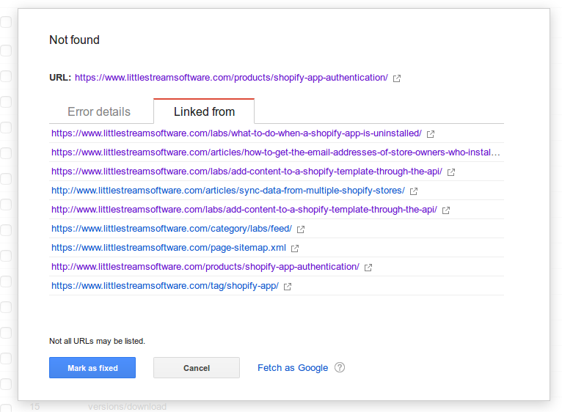Open the category/labs/feed link

coord(172,229)
